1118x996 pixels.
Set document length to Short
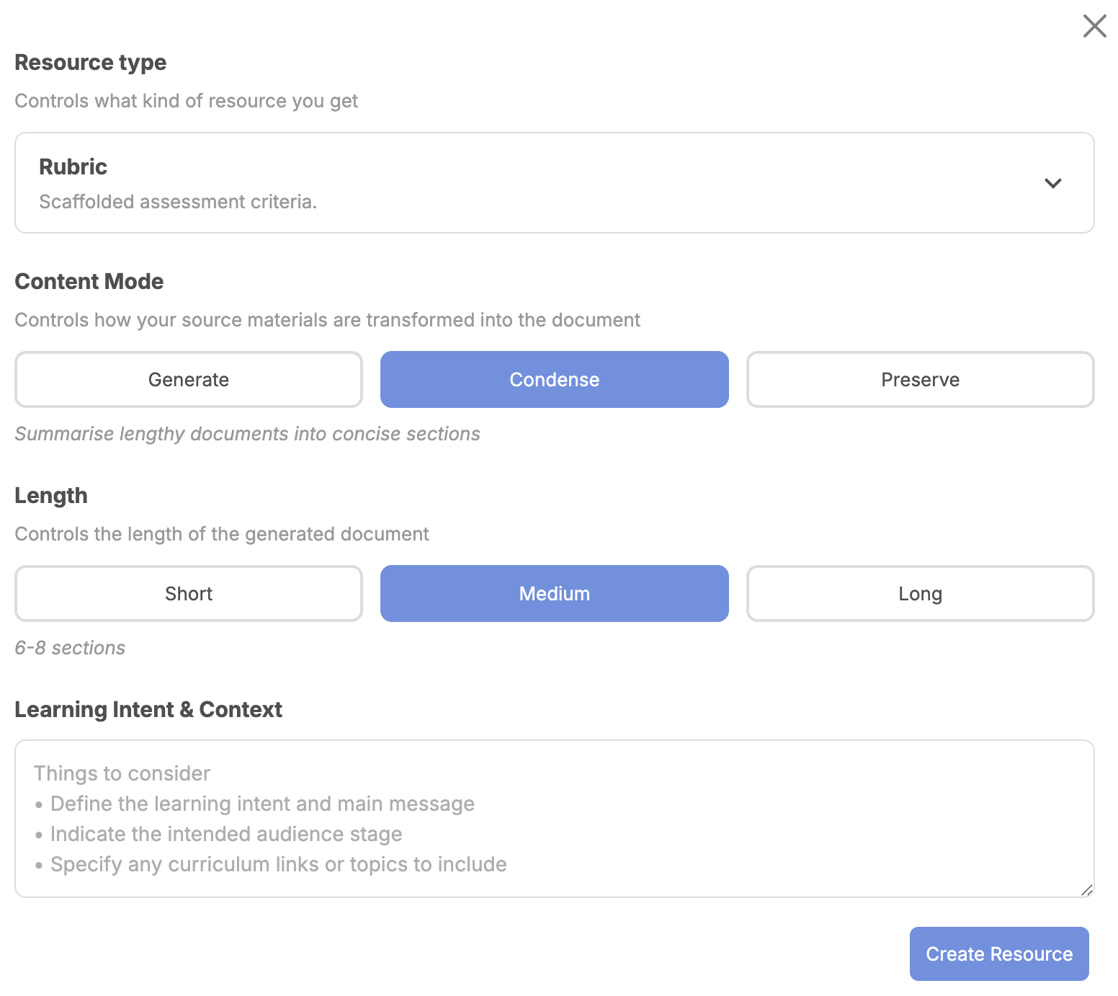point(189,594)
